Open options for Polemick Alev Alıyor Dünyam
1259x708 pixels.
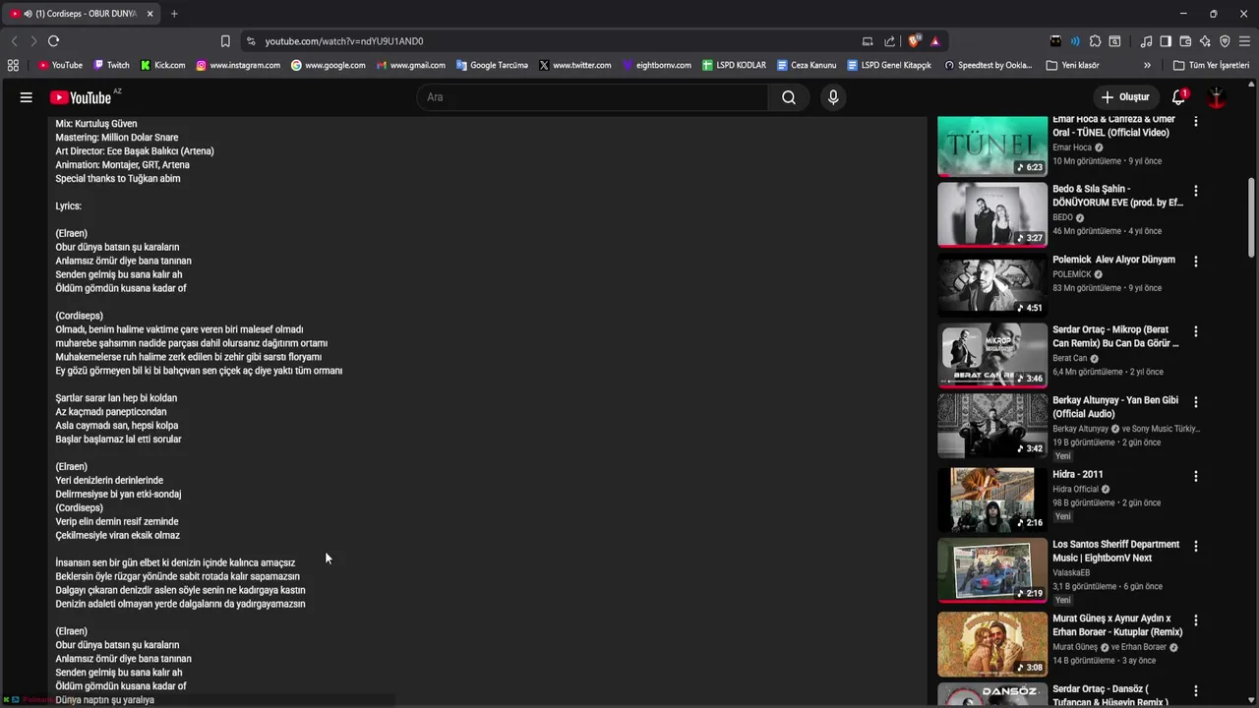[1196, 262]
